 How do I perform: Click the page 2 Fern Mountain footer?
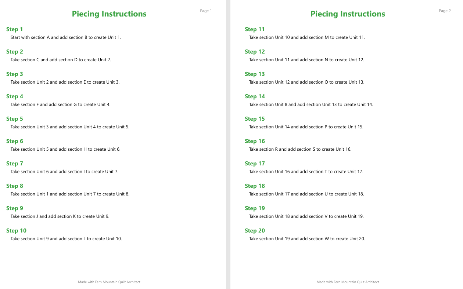coord(348,282)
